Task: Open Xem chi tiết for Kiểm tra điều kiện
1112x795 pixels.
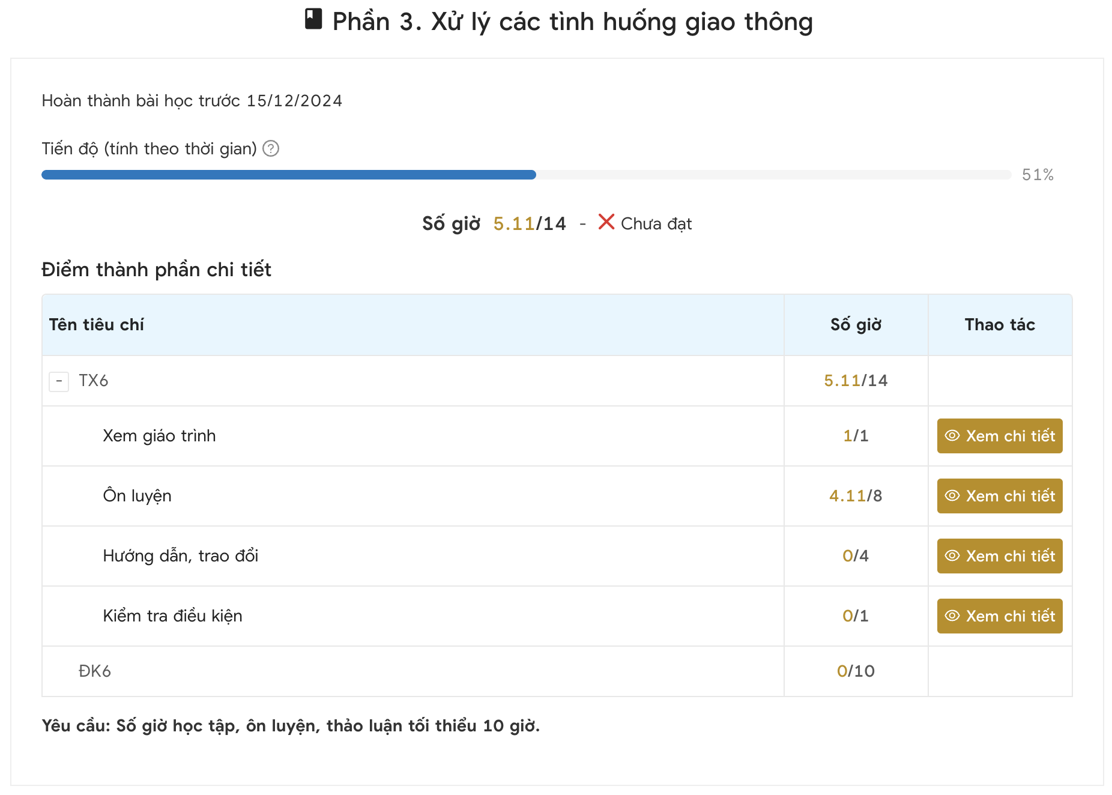Action: (x=999, y=615)
